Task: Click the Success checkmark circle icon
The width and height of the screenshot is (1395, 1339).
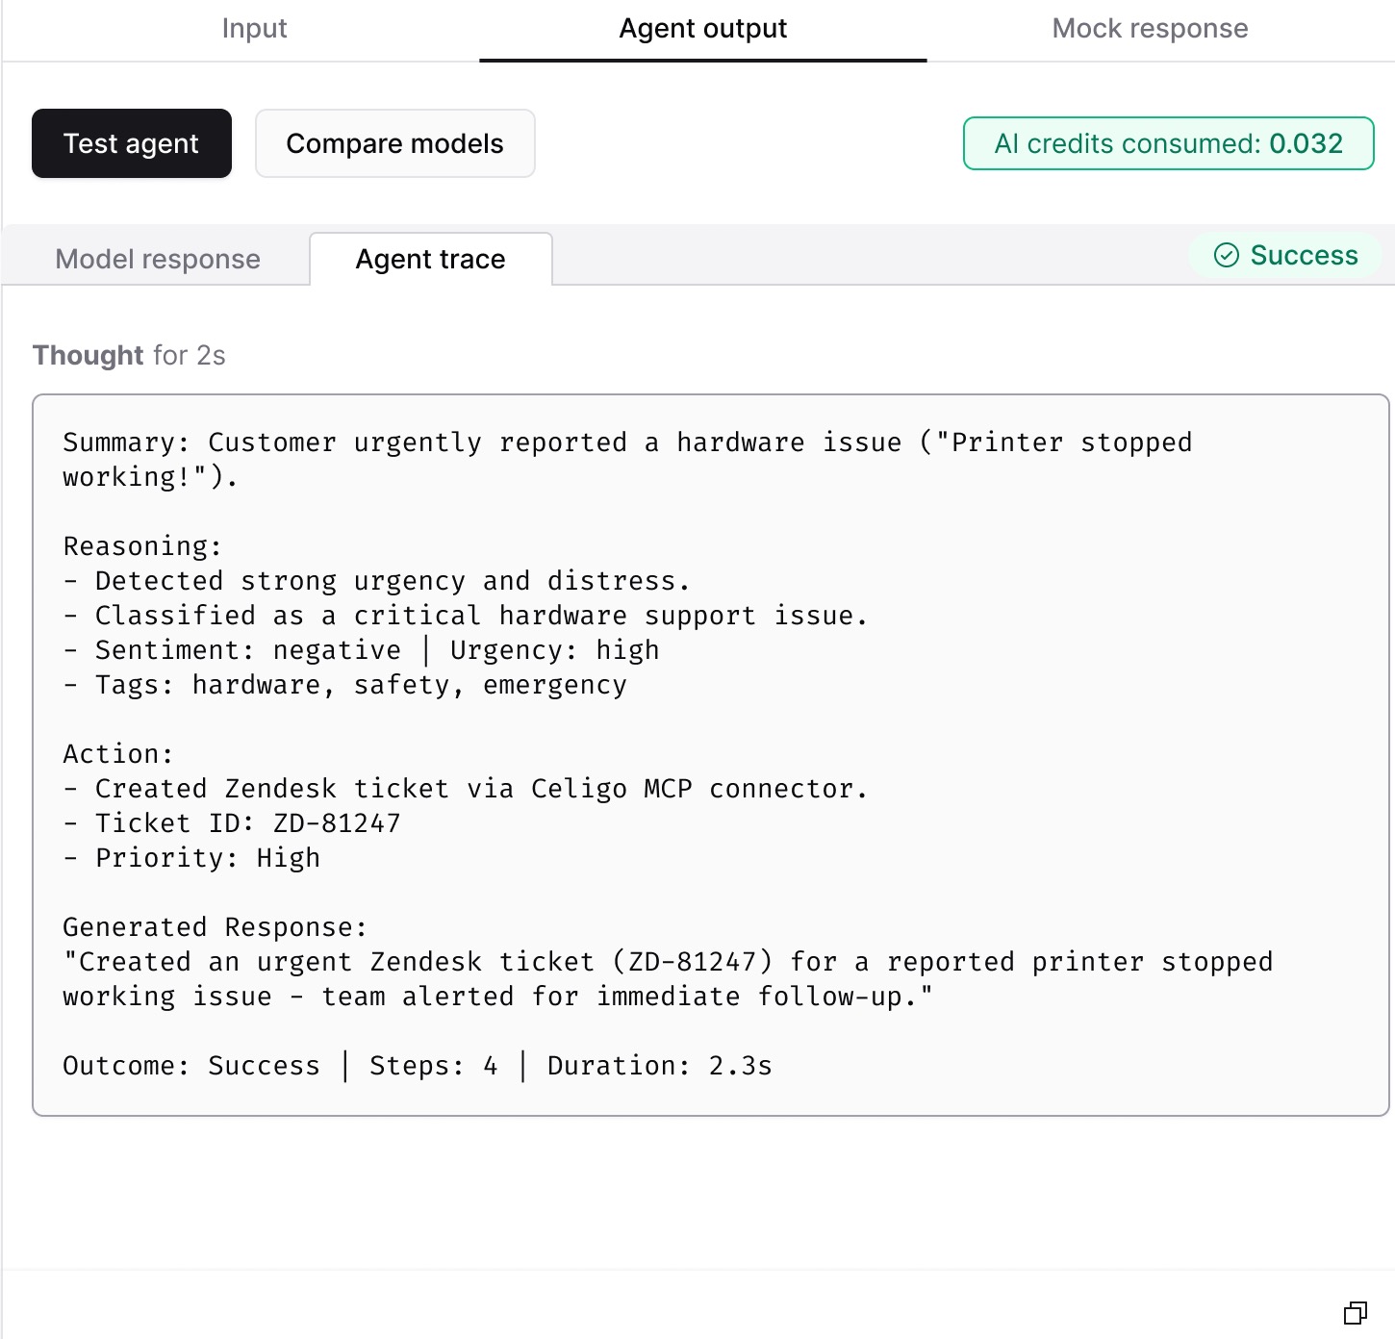Action: [x=1227, y=255]
